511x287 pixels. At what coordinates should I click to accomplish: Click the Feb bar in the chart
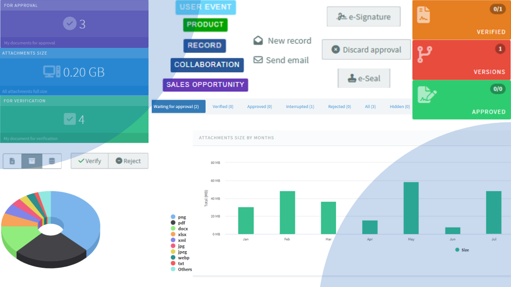click(287, 212)
